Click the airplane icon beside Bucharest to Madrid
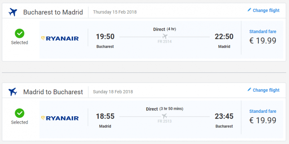 pos(13,12)
